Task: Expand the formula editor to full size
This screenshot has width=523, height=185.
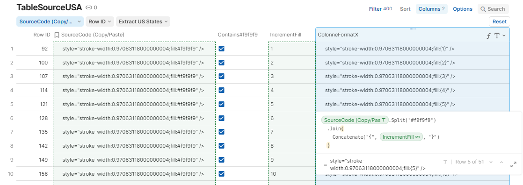Action: tap(513, 164)
